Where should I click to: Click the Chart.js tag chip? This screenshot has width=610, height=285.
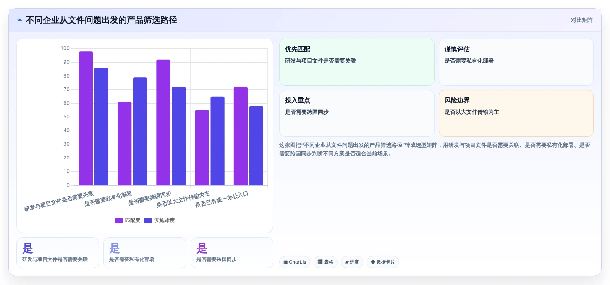(x=294, y=262)
